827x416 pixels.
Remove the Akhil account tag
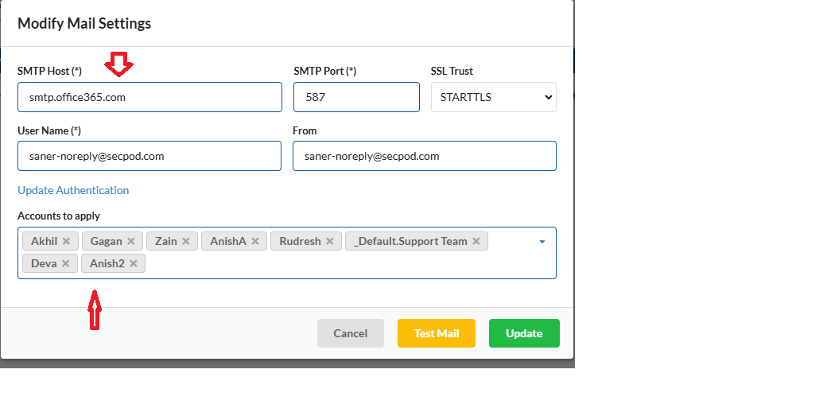click(67, 241)
